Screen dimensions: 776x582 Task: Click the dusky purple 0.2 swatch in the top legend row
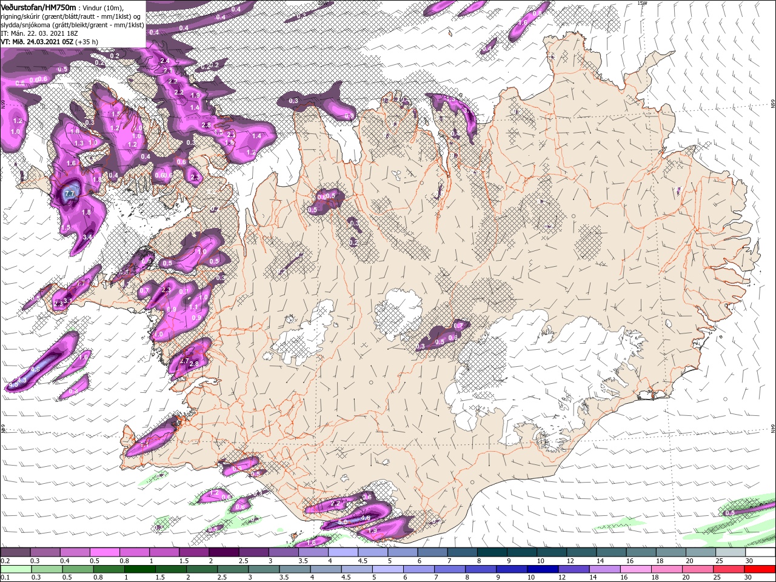(x=15, y=552)
